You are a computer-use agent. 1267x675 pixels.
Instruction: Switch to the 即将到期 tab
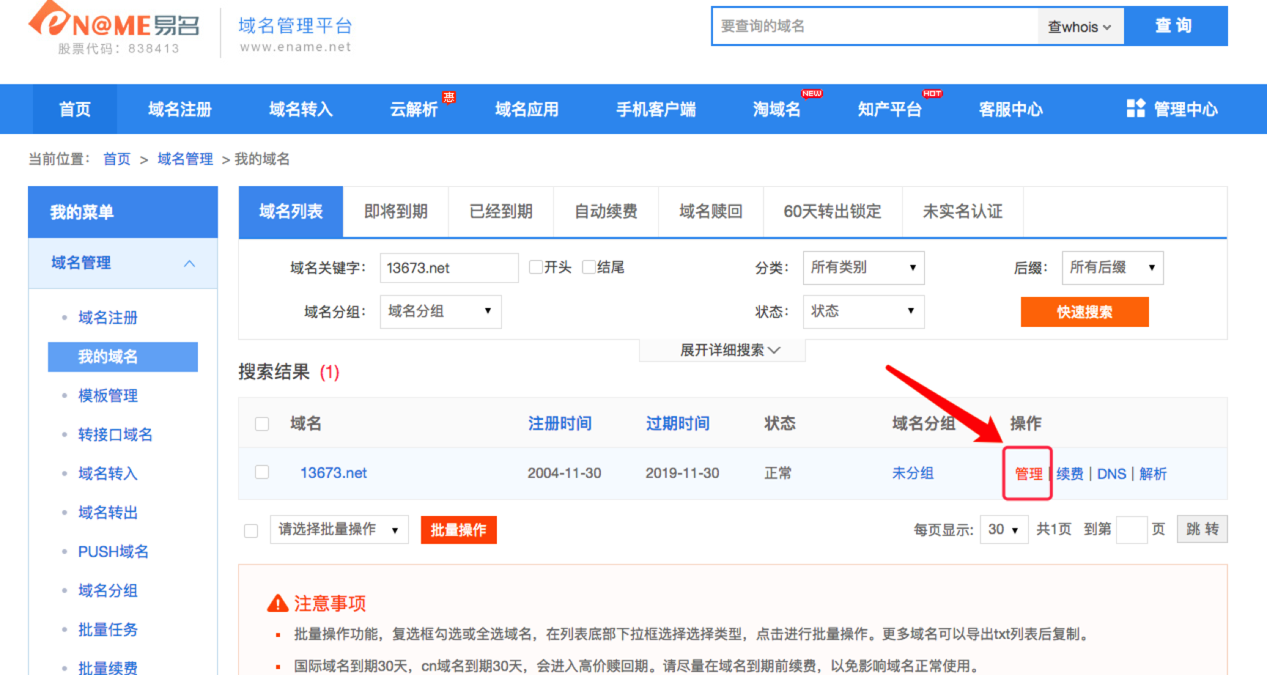[396, 212]
